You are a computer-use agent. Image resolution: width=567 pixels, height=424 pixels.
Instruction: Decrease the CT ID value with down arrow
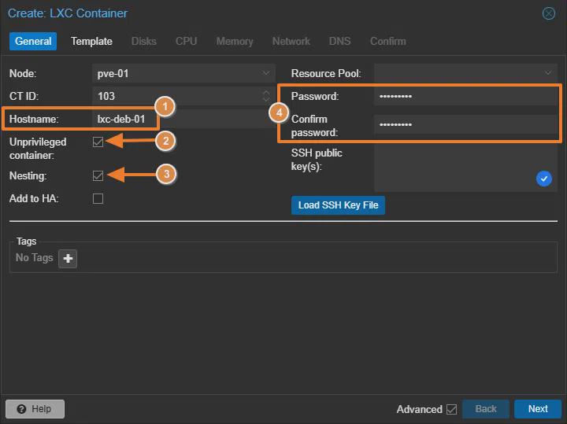click(x=266, y=100)
